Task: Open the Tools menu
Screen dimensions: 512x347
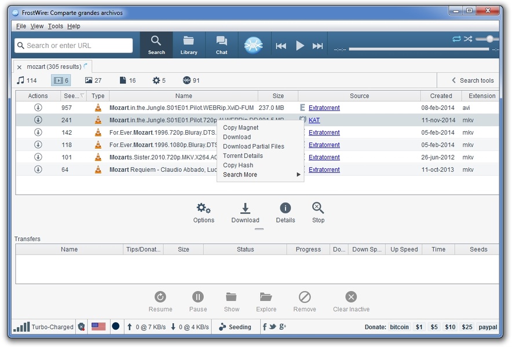Action: click(x=55, y=26)
